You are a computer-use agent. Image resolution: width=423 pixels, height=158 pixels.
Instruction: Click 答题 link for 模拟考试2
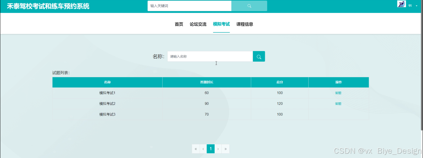pyautogui.click(x=338, y=104)
